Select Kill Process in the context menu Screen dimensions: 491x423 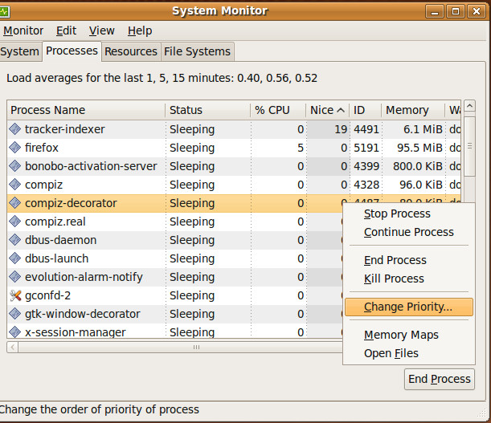(x=409, y=279)
